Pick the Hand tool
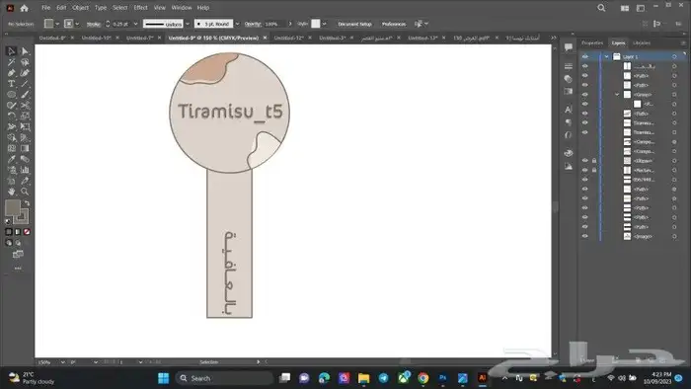 [x=12, y=192]
